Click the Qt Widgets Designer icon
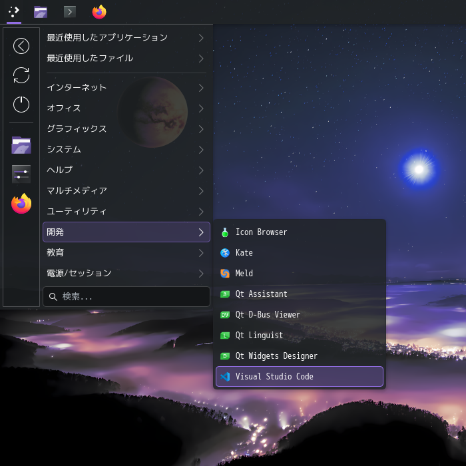466x466 pixels. (225, 355)
